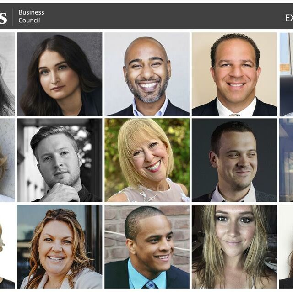Click the dark gray header bar

point(146,16)
